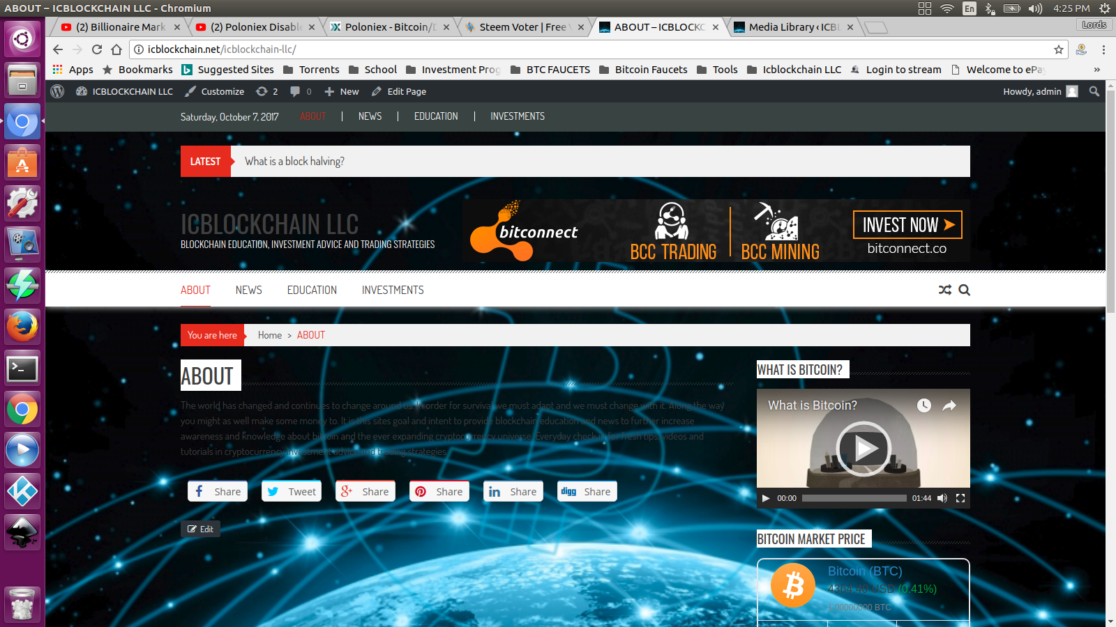Close the Steem Voter tab
Image resolution: width=1116 pixels, height=627 pixels.
[581, 27]
